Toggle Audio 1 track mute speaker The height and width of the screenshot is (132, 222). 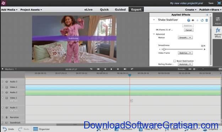7,108
